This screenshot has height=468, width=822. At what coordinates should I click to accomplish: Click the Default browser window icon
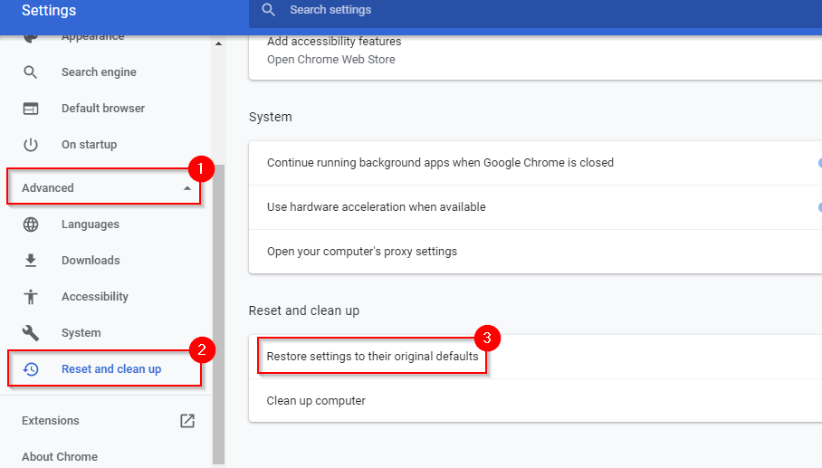pyautogui.click(x=31, y=109)
